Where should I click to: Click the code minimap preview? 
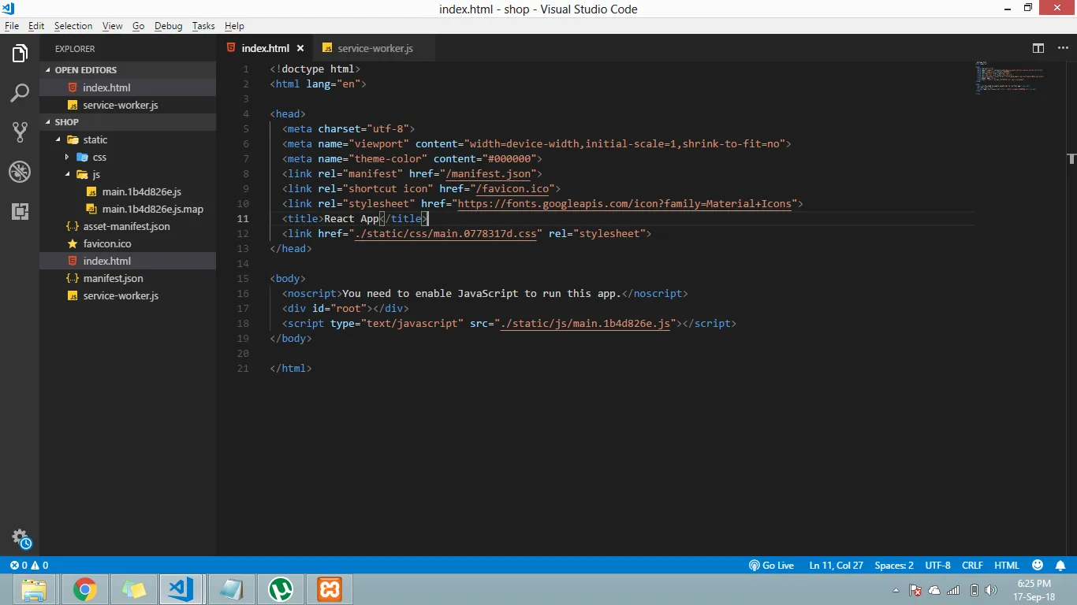1011,79
